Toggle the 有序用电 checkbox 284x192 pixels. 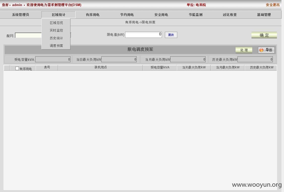pos(17,68)
